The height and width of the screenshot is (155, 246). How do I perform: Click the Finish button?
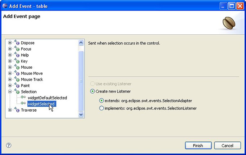tap(198, 146)
